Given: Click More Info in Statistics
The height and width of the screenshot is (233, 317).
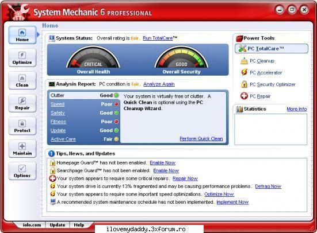Looking at the screenshot, I should (297, 109).
